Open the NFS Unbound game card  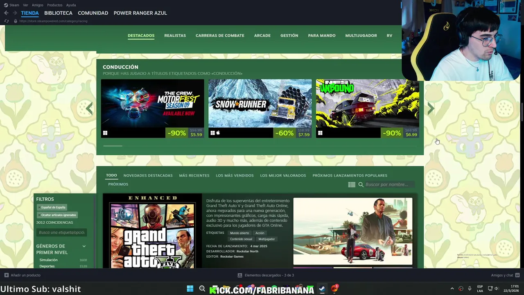pyautogui.click(x=367, y=109)
